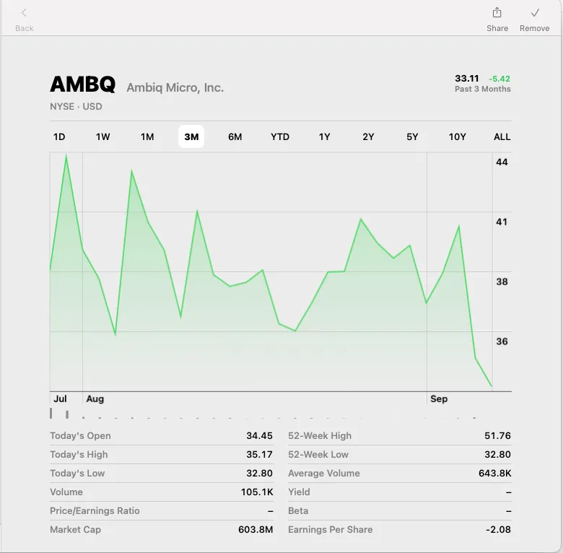Viewport: 563px width, 553px height.
Task: Switch to the 2Y range
Action: click(369, 136)
